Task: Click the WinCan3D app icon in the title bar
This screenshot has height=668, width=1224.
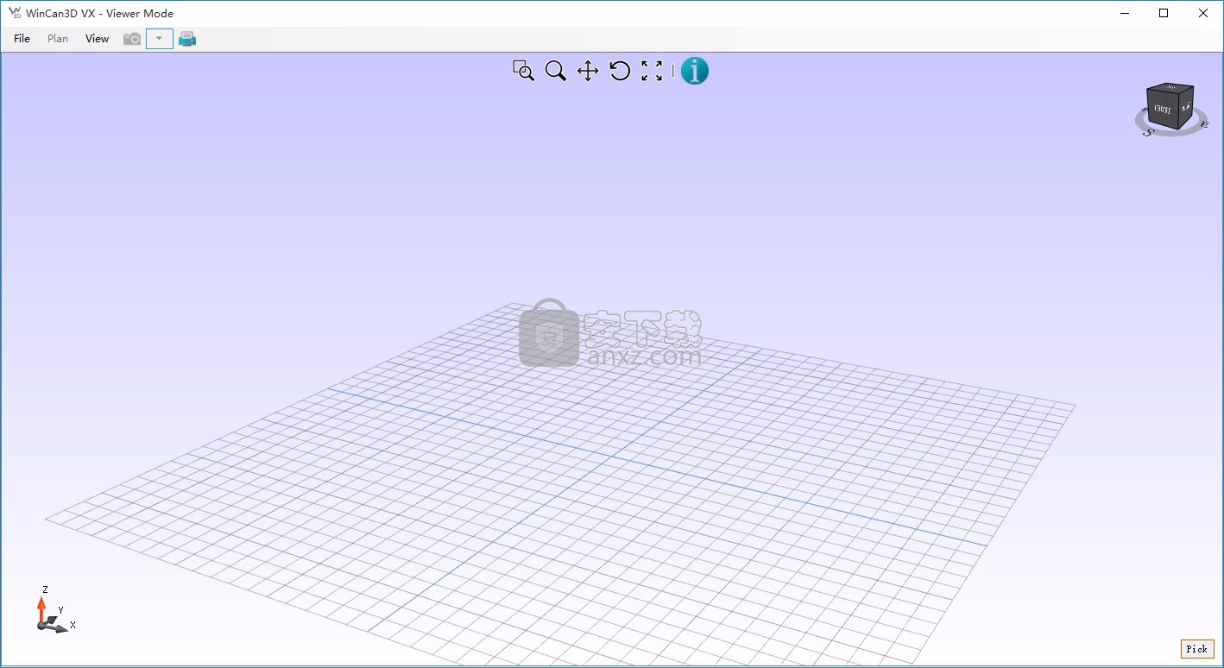Action: coord(15,13)
